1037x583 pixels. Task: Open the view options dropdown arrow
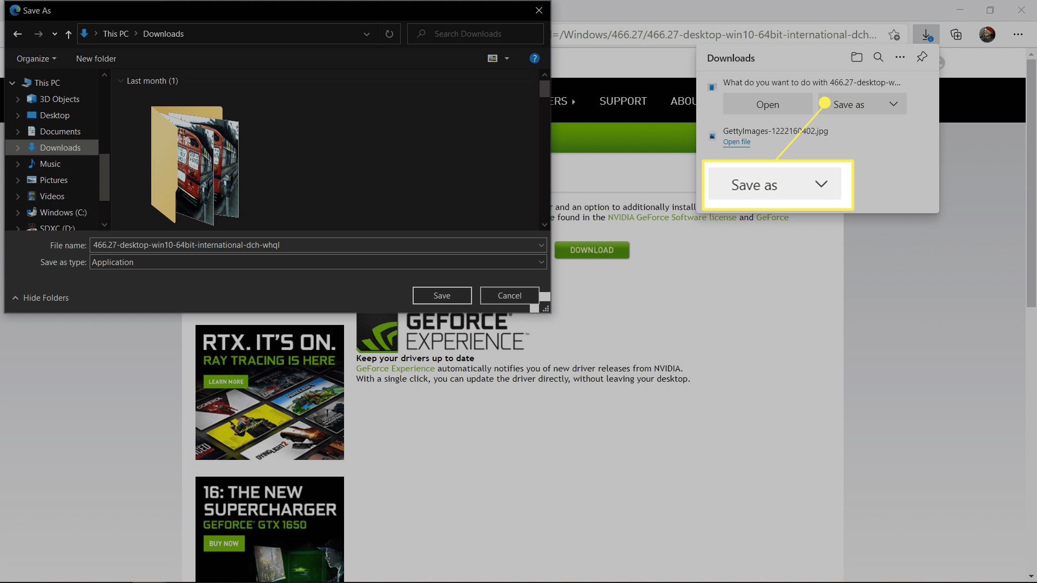coord(507,58)
